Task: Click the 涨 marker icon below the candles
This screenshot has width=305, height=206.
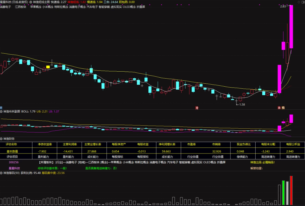Action: [x=279, y=108]
